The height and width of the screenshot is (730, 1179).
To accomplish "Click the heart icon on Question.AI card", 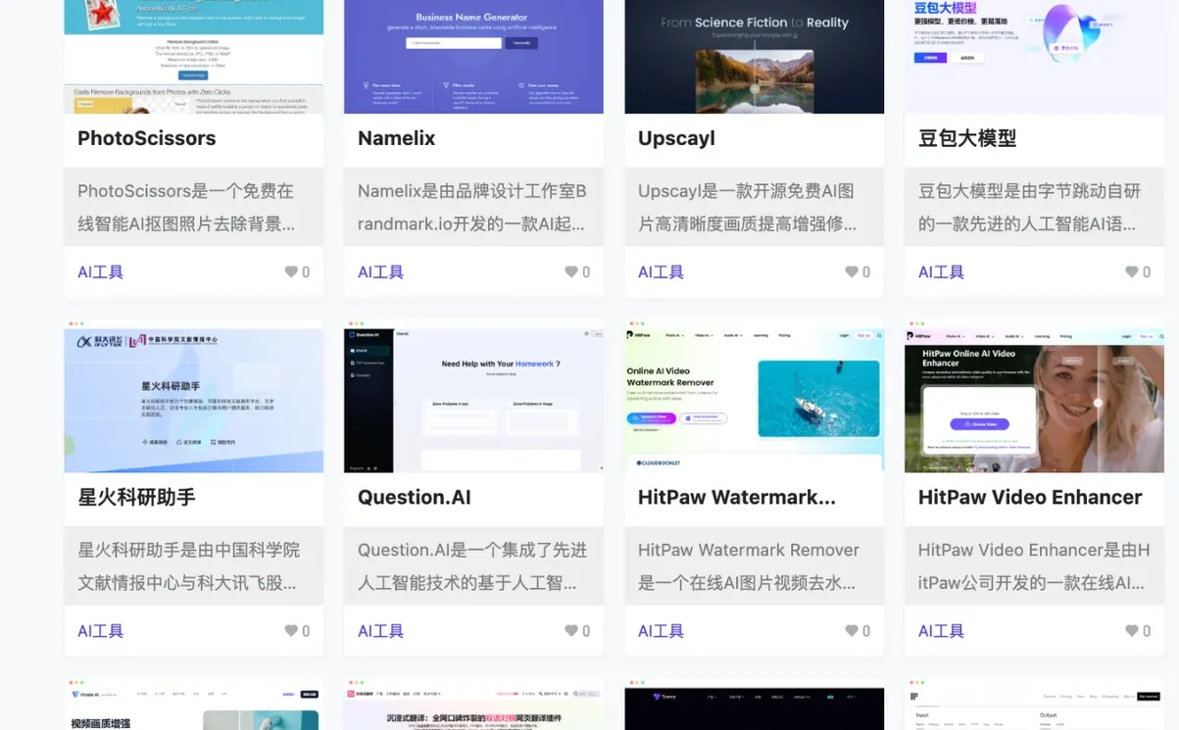I will point(568,630).
